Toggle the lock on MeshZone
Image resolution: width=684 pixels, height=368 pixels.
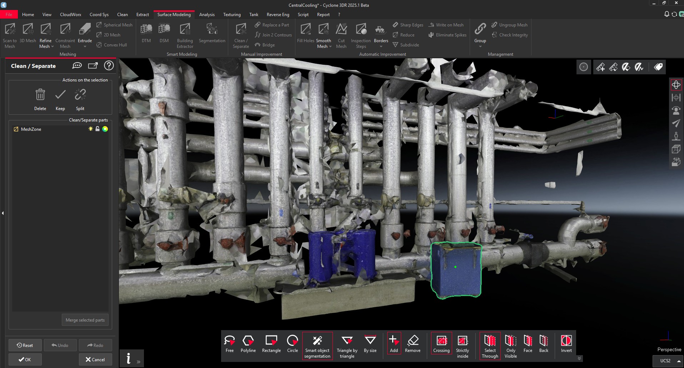point(98,129)
